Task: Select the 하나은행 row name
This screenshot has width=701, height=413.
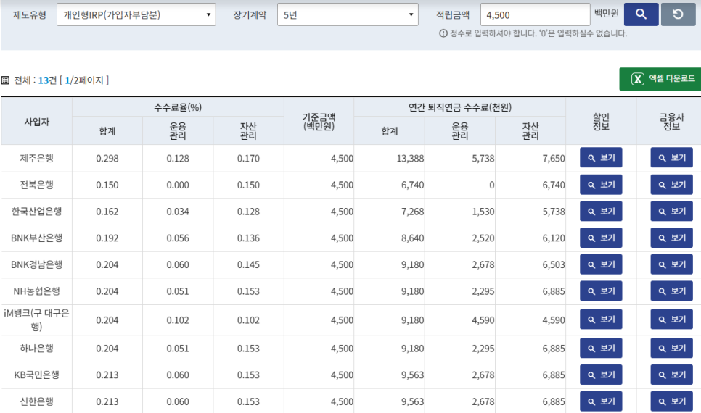Action: tap(37, 349)
